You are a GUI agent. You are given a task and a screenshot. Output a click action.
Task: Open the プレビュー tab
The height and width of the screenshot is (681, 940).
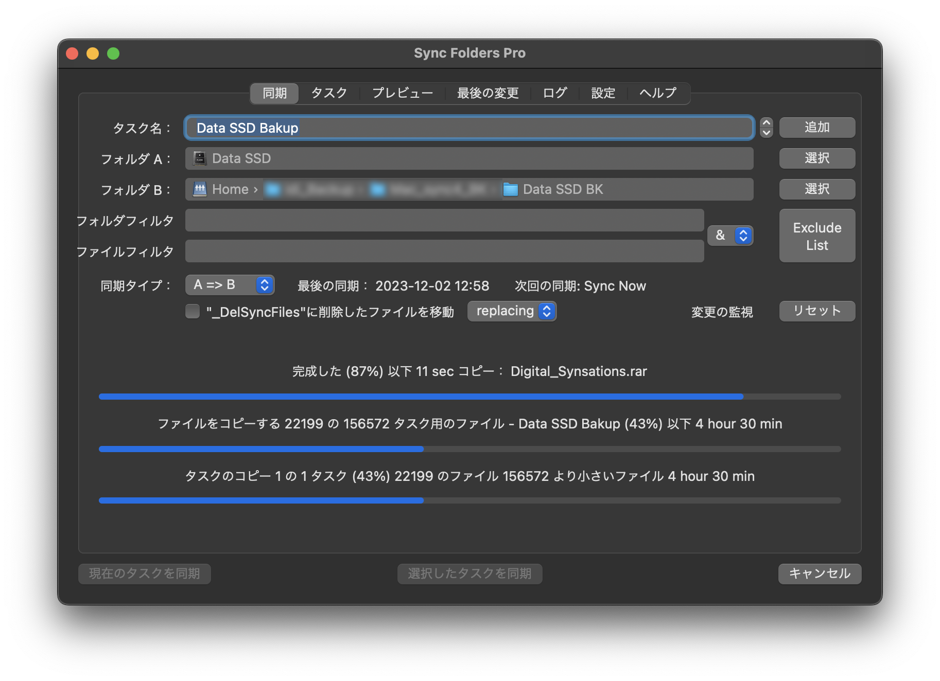(402, 93)
